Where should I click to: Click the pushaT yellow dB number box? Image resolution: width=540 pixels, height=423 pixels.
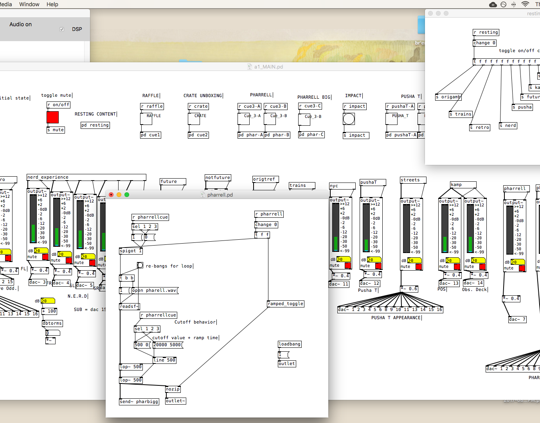click(x=374, y=260)
